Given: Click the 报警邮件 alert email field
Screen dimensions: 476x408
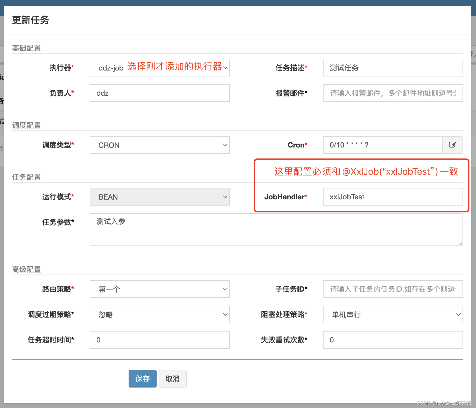Looking at the screenshot, I should point(393,93).
